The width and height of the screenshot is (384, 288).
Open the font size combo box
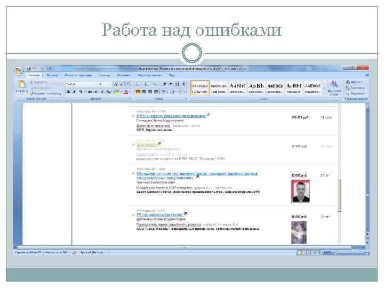click(x=105, y=84)
